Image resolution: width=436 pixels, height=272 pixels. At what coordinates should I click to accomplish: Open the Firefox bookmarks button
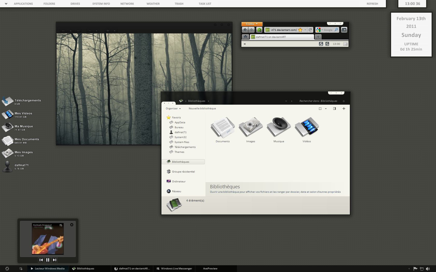(x=344, y=30)
